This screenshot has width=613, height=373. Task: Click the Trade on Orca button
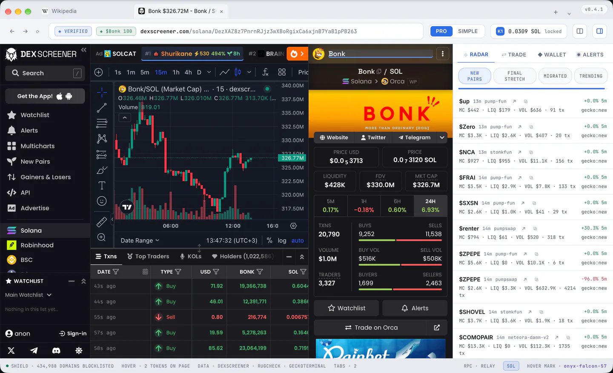pos(371,327)
